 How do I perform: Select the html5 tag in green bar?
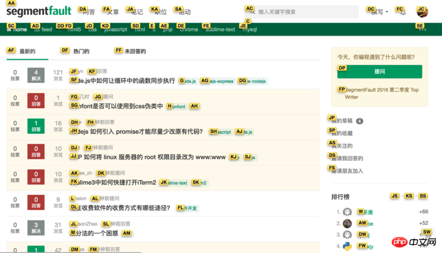coord(74,29)
